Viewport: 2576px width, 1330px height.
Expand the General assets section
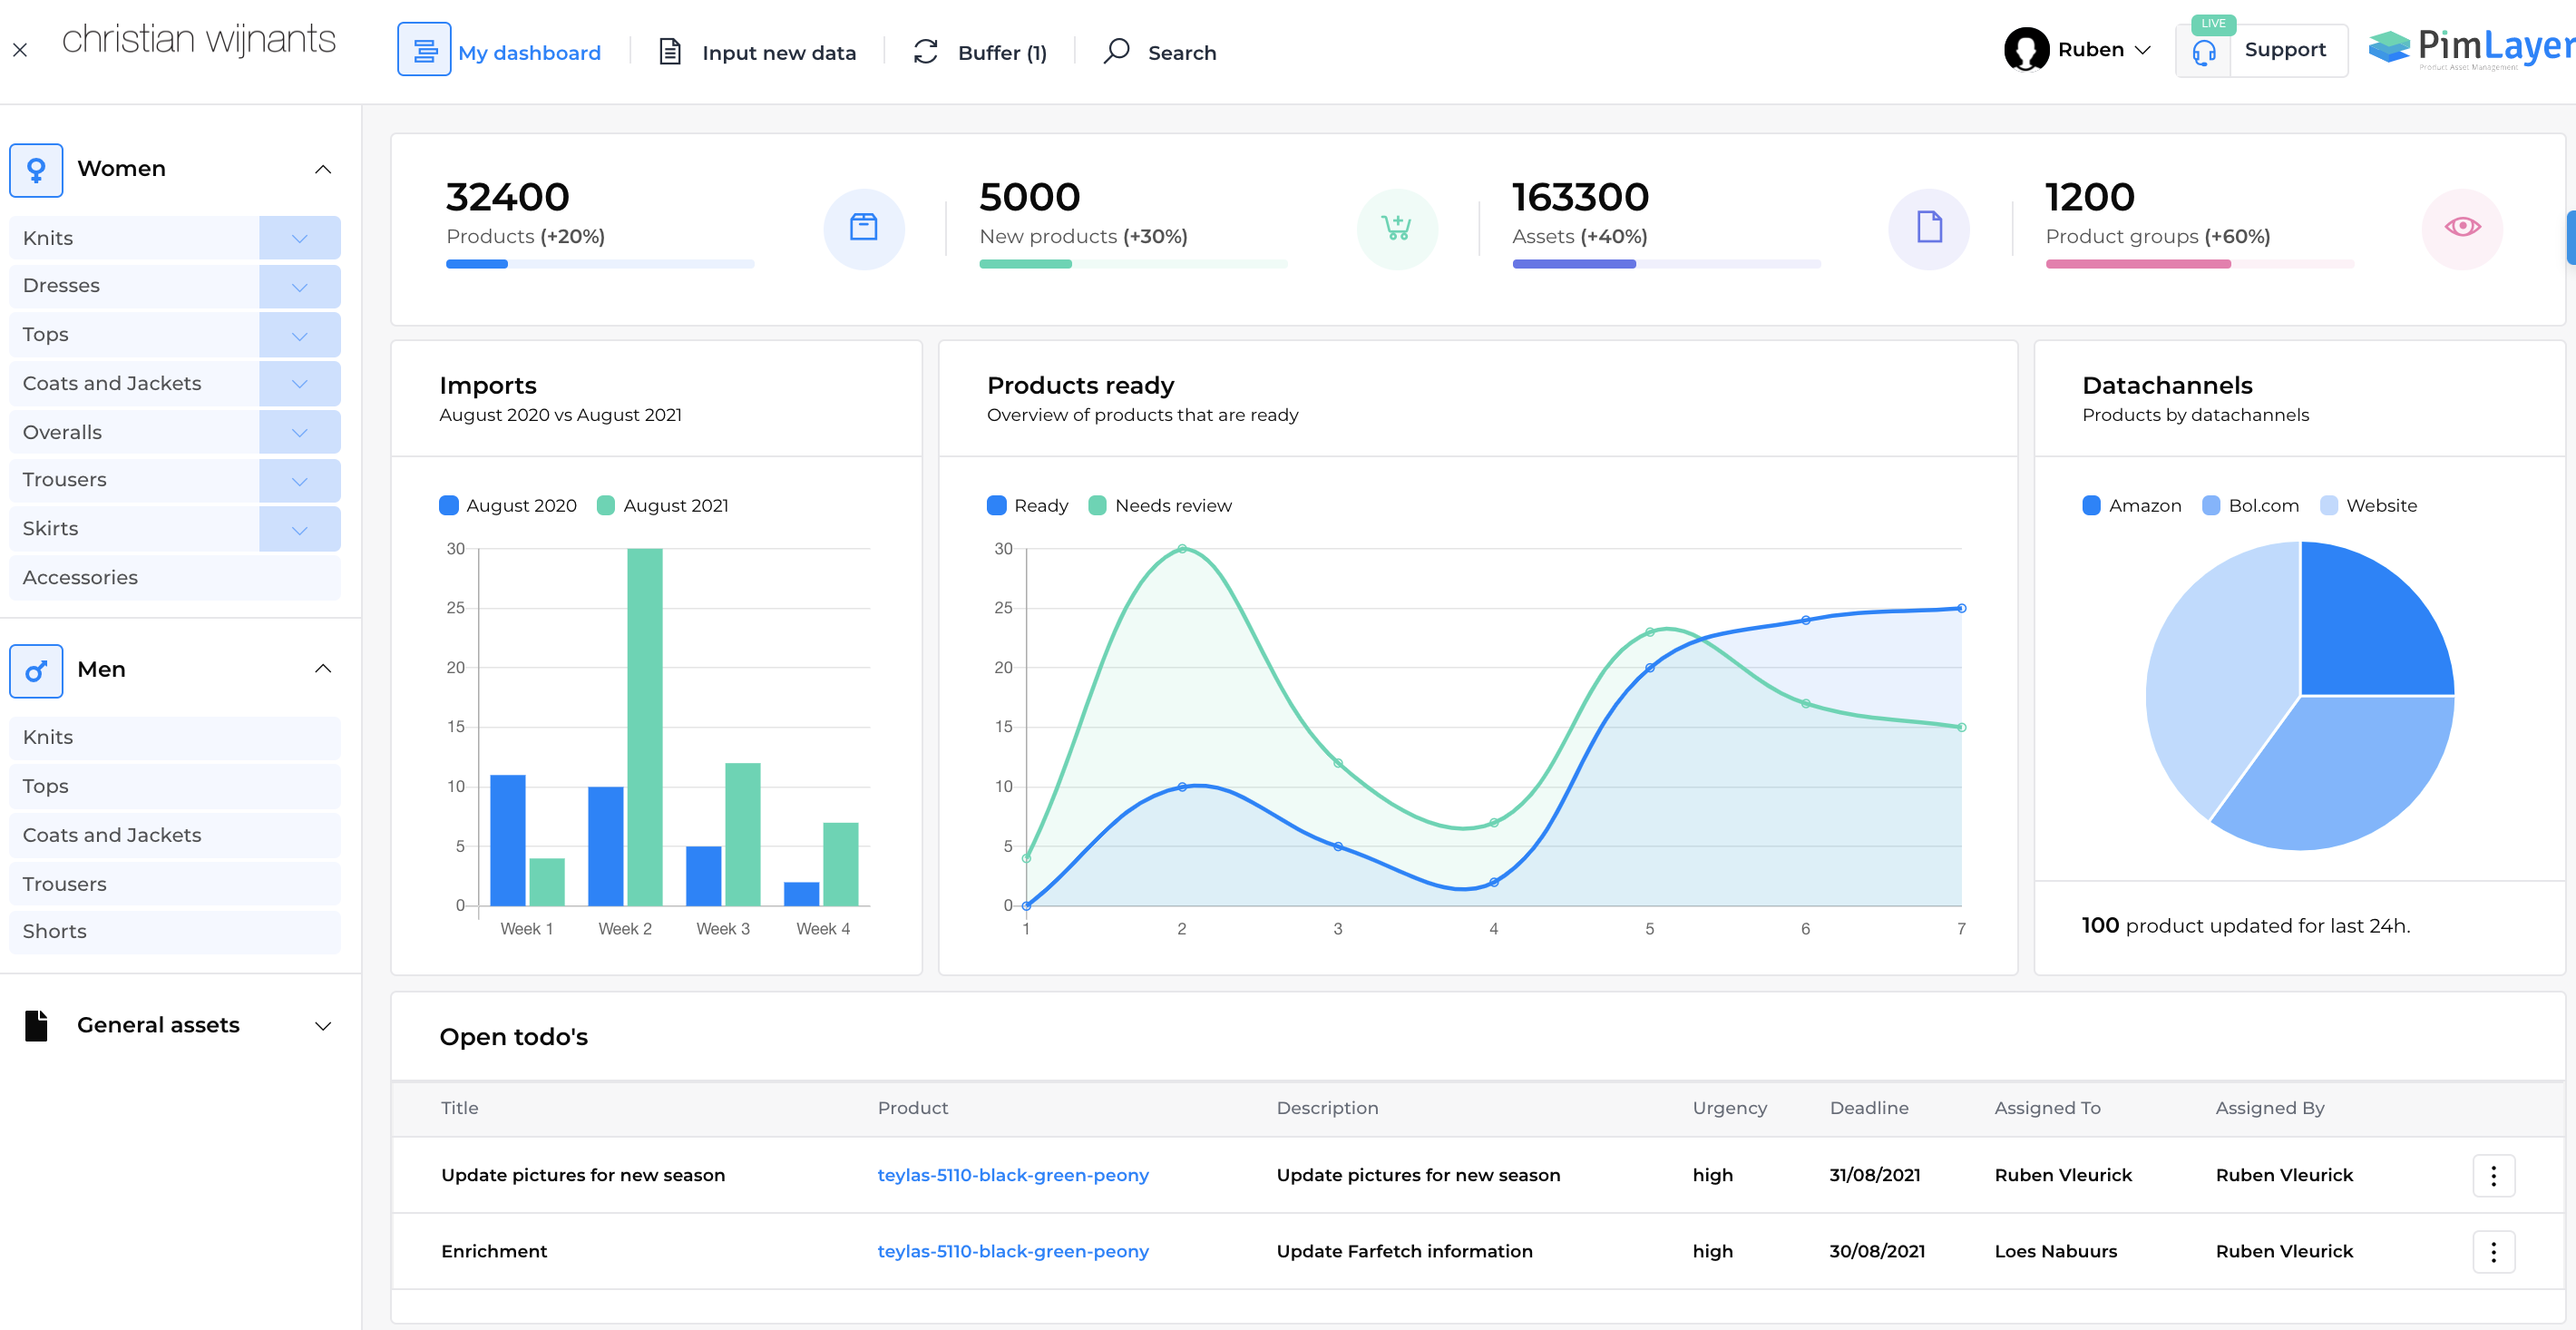[x=322, y=1026]
